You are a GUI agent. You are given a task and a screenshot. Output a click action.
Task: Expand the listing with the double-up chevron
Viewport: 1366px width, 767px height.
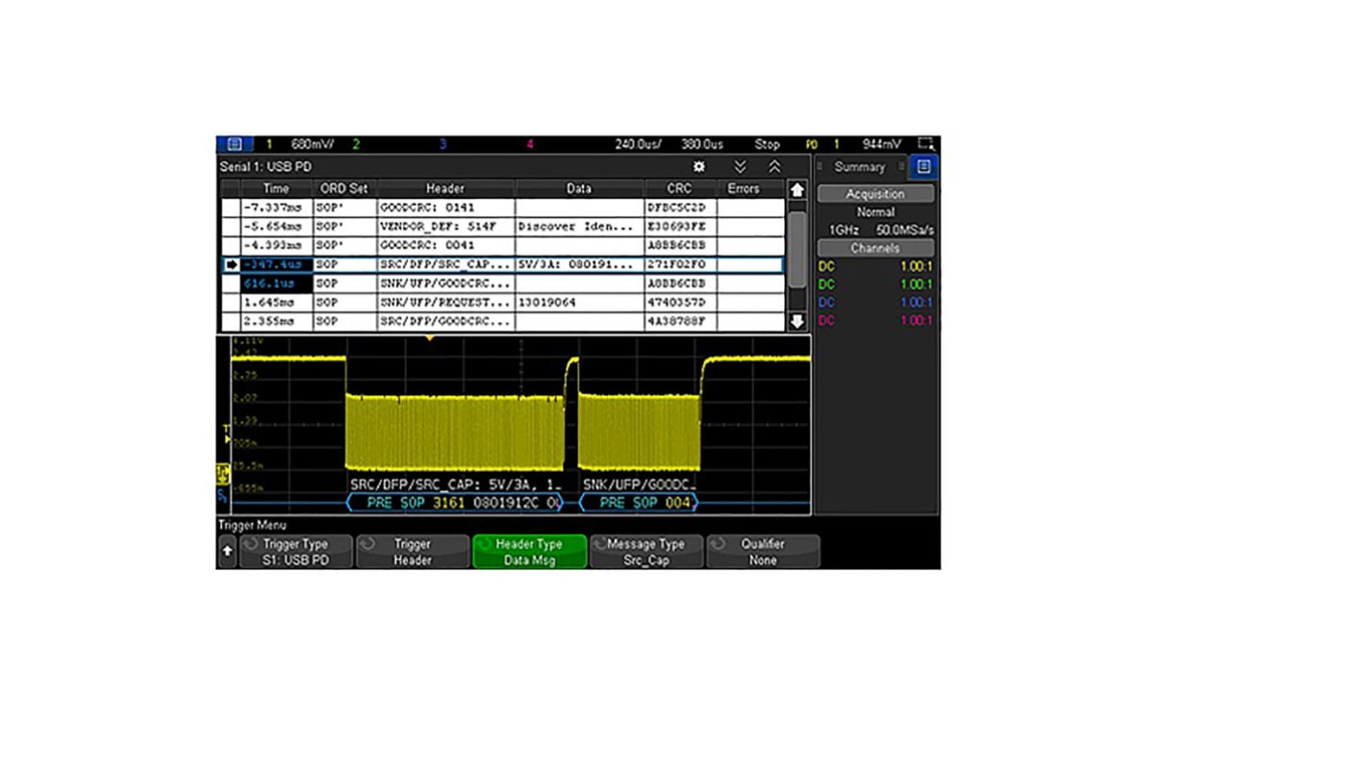tap(774, 166)
